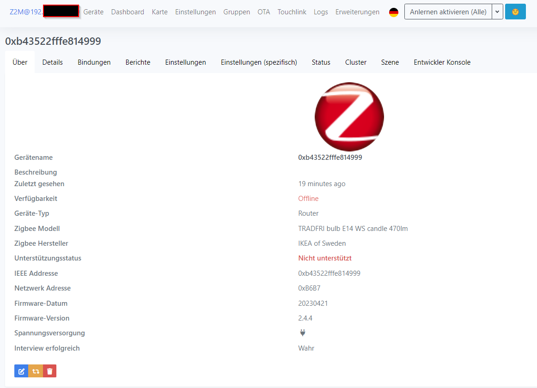This screenshot has width=537, height=388.
Task: Open Geräte in the top navigation
Action: 93,12
